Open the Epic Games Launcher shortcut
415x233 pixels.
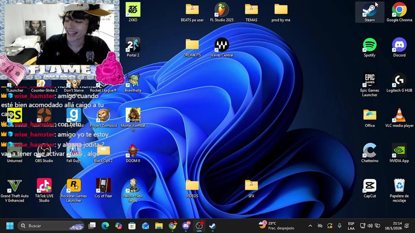pos(370,85)
